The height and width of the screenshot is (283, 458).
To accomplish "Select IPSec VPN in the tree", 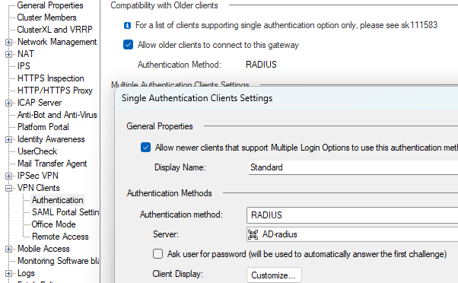I will pyautogui.click(x=38, y=176).
